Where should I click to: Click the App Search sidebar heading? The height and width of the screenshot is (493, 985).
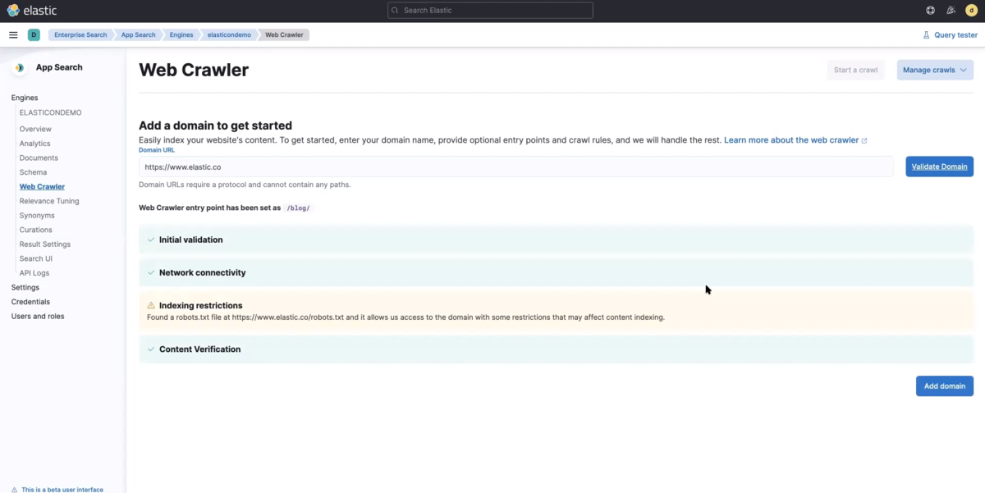tap(59, 67)
